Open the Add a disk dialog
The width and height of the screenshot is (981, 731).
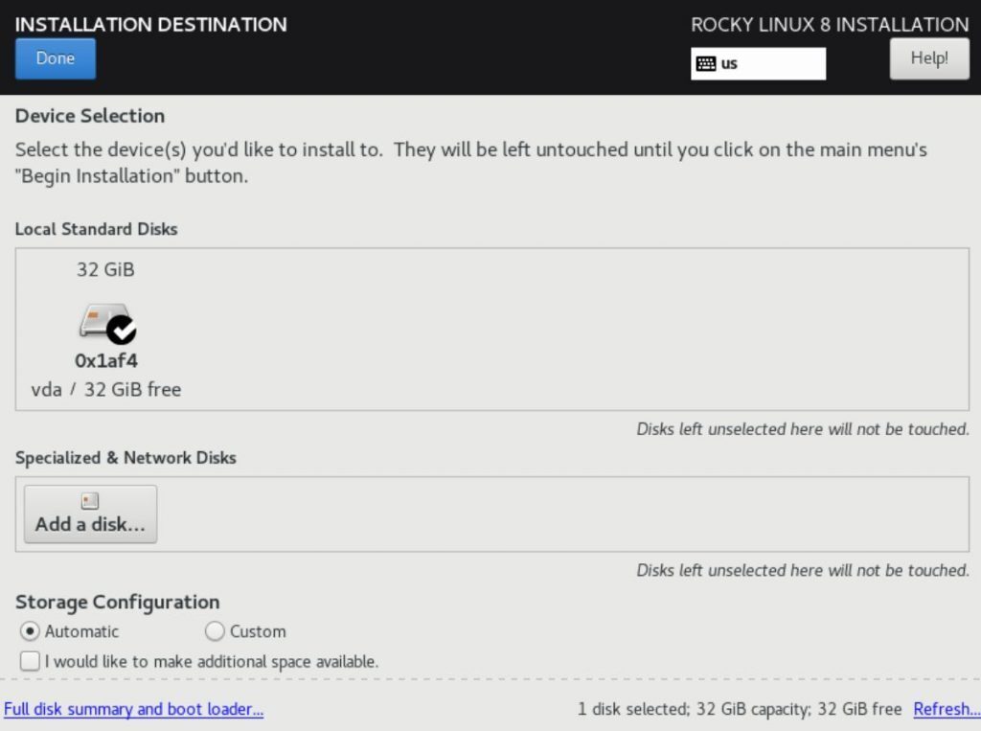[89, 513]
